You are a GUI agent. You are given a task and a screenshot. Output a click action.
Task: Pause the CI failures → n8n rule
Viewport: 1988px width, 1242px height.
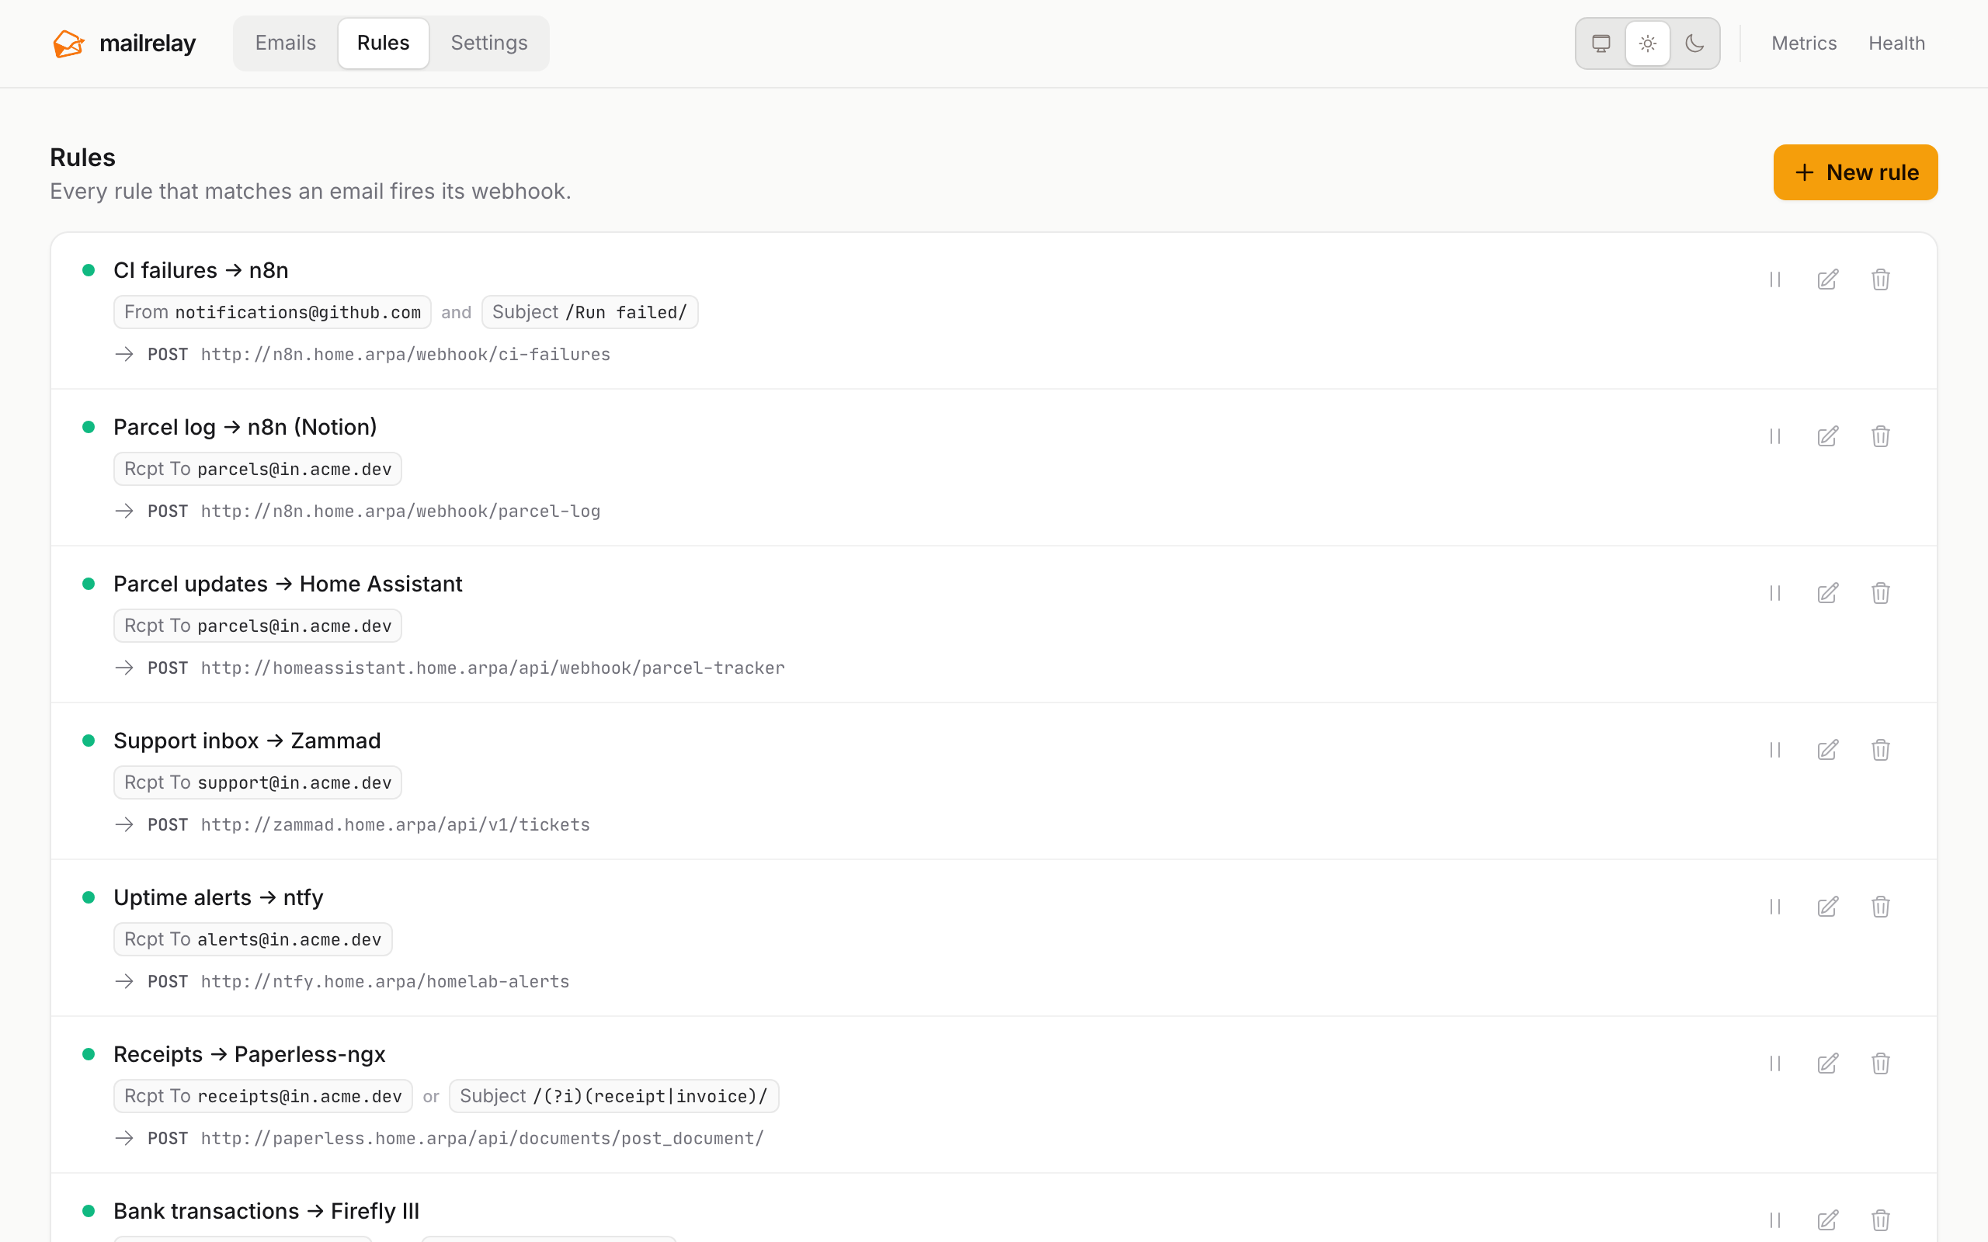[x=1775, y=279]
